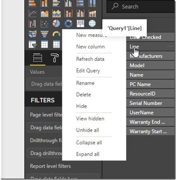This screenshot has height=180, width=176.
Task: Select Collapse all menu option
Action: (x=89, y=143)
